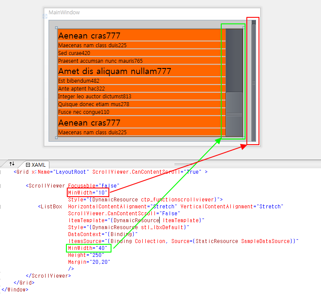Click the move handle icon beside MainWindow
Viewport: 321px width, 298px height.
coord(45,16)
